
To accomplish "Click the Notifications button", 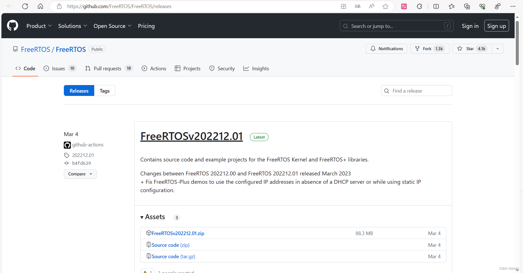I will click(x=386, y=49).
